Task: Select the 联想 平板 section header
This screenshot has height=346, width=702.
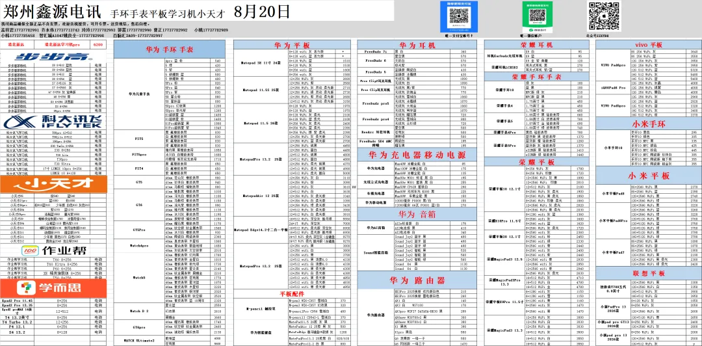Action: click(649, 273)
